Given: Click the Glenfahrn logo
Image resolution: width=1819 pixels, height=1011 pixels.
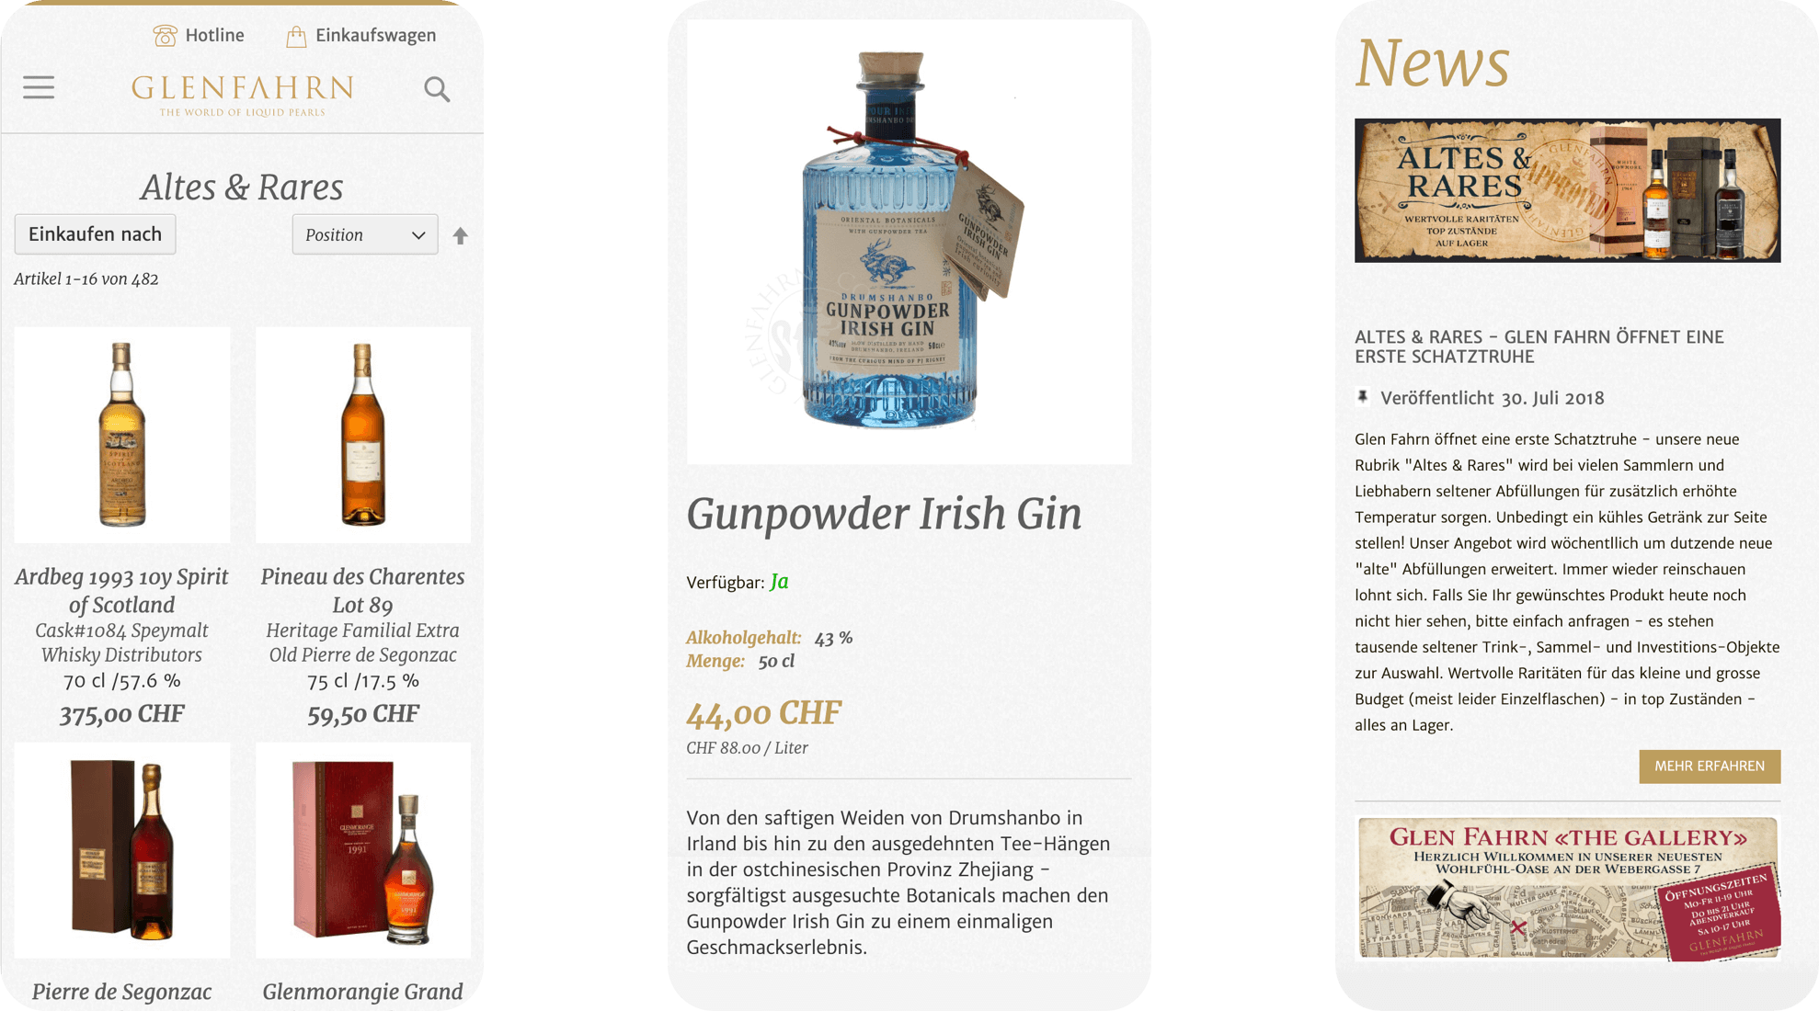Looking at the screenshot, I should [x=243, y=96].
